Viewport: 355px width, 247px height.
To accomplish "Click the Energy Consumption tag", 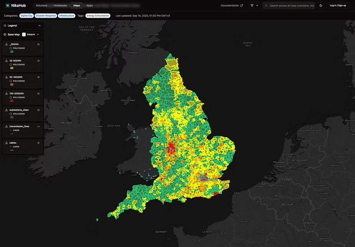I will tap(98, 16).
